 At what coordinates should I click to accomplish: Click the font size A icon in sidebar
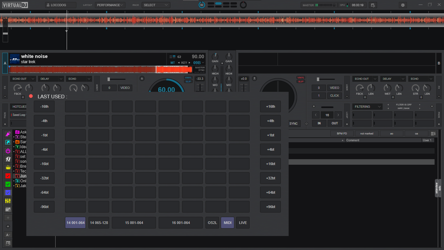(x=8, y=235)
